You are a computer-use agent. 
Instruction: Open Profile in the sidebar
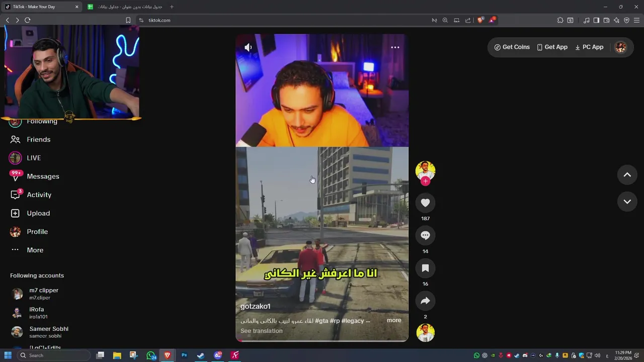coord(29,232)
